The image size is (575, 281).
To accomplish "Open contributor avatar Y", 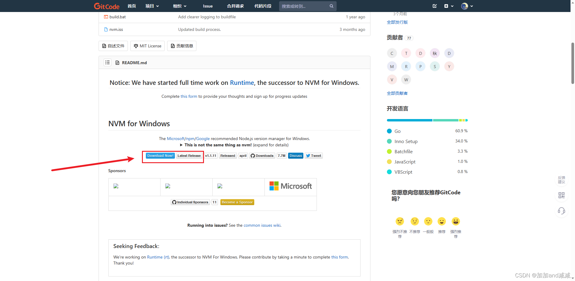I will (x=449, y=67).
